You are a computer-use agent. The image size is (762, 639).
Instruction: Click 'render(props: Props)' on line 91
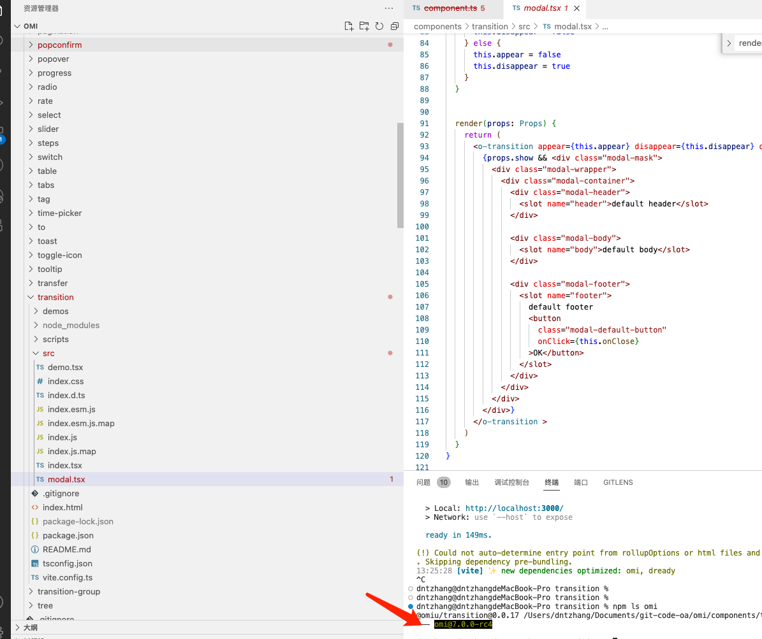(501, 124)
